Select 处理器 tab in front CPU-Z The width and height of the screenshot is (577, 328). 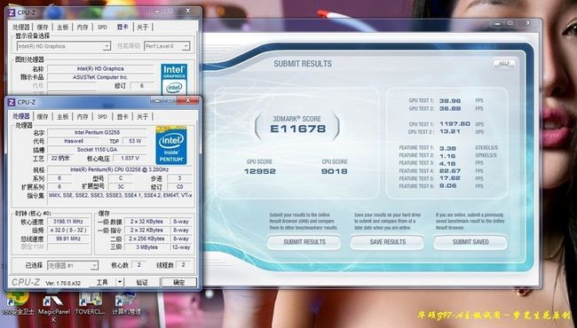coord(21,116)
